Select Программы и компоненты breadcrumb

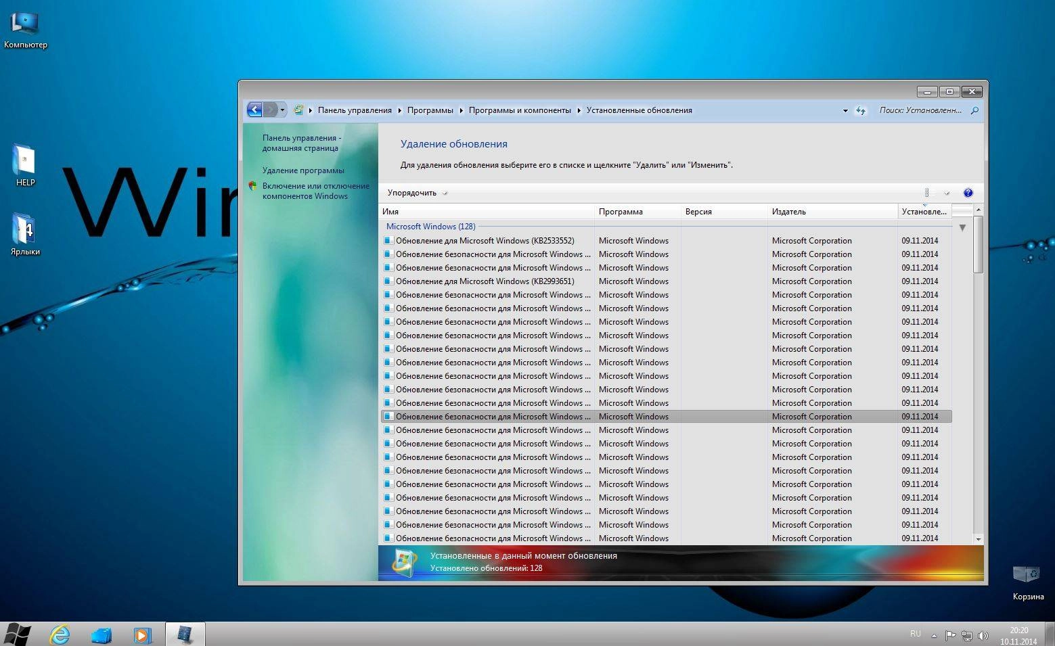tap(520, 110)
